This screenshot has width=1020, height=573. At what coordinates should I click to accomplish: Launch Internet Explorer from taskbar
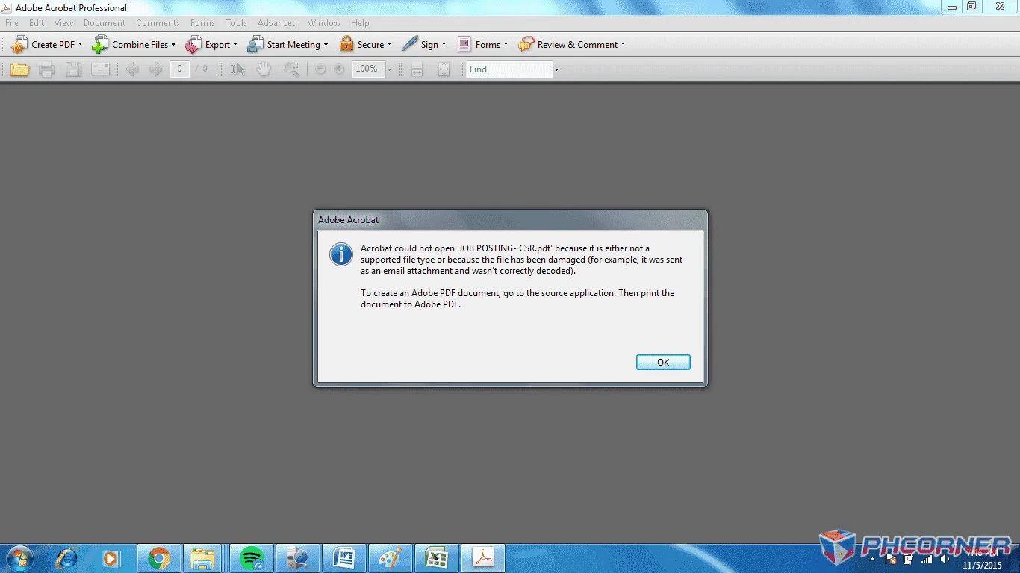click(x=66, y=557)
